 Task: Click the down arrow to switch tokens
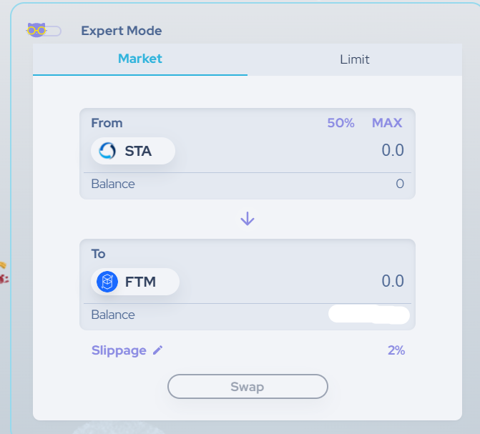247,219
